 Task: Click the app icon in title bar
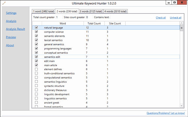(4, 3)
